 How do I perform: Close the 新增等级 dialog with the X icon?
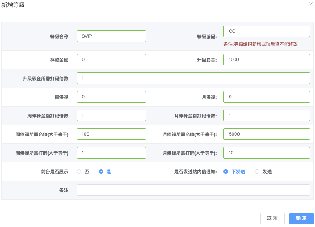311,3
